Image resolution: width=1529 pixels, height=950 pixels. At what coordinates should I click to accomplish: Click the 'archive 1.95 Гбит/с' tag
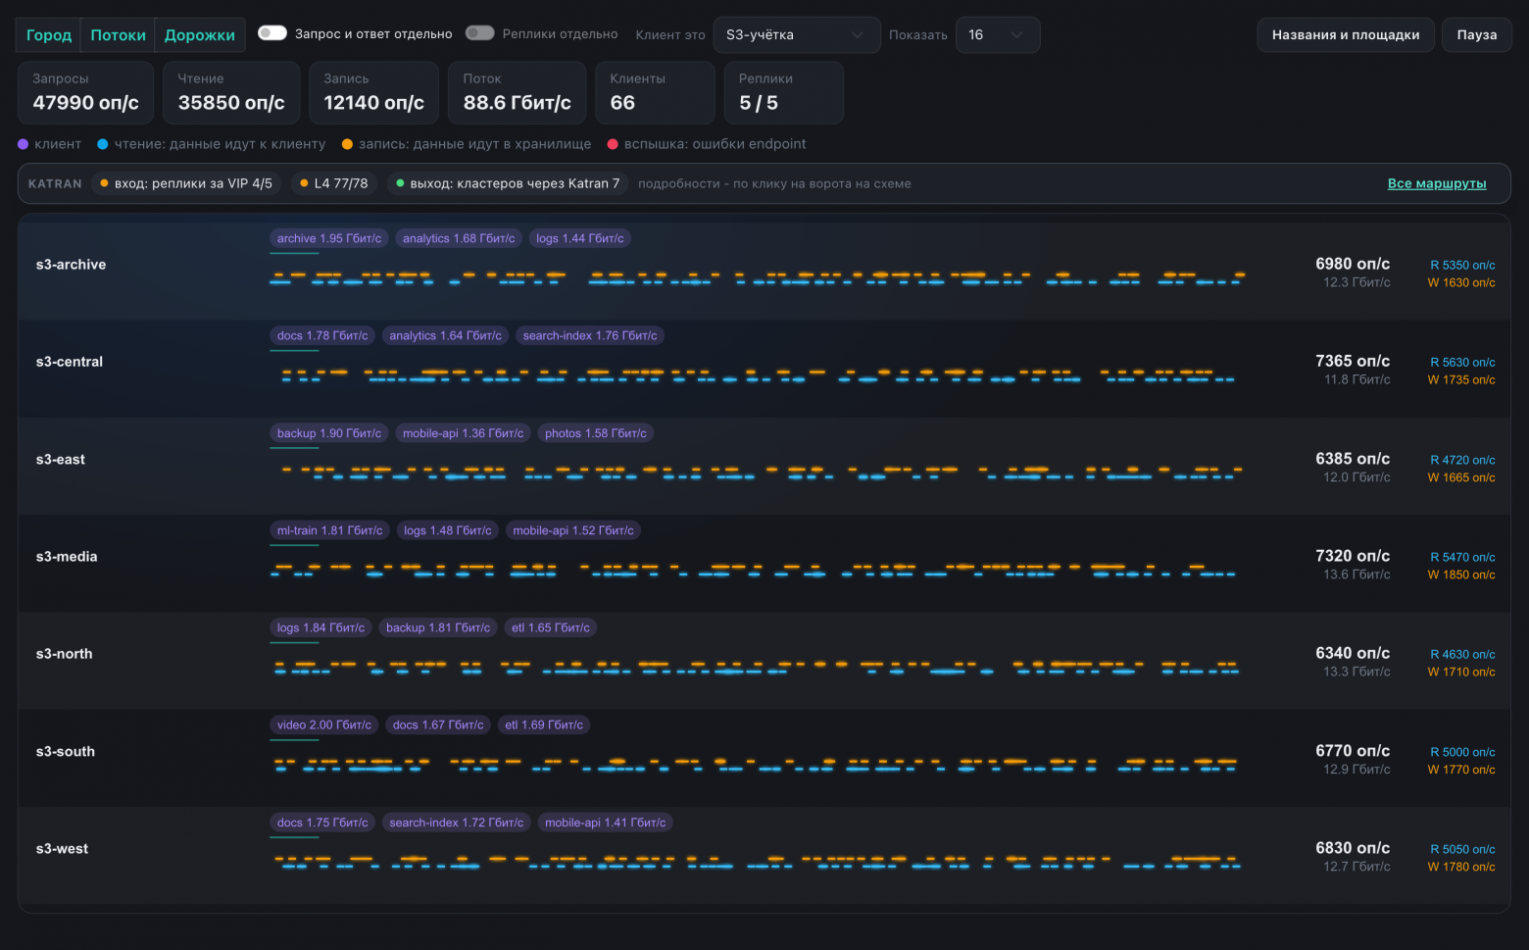coord(329,238)
